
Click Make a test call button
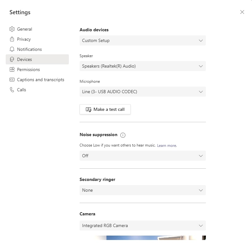pos(105,109)
